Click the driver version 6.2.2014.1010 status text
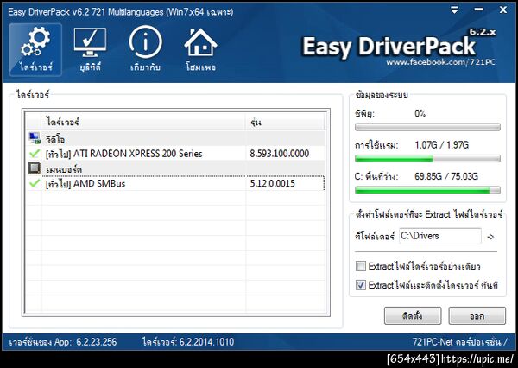The width and height of the screenshot is (518, 368). [188, 342]
